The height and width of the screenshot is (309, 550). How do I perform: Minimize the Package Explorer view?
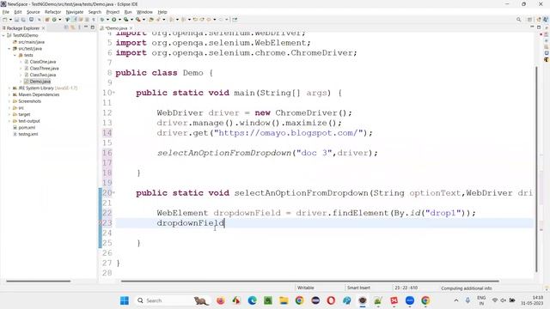[x=86, y=27]
